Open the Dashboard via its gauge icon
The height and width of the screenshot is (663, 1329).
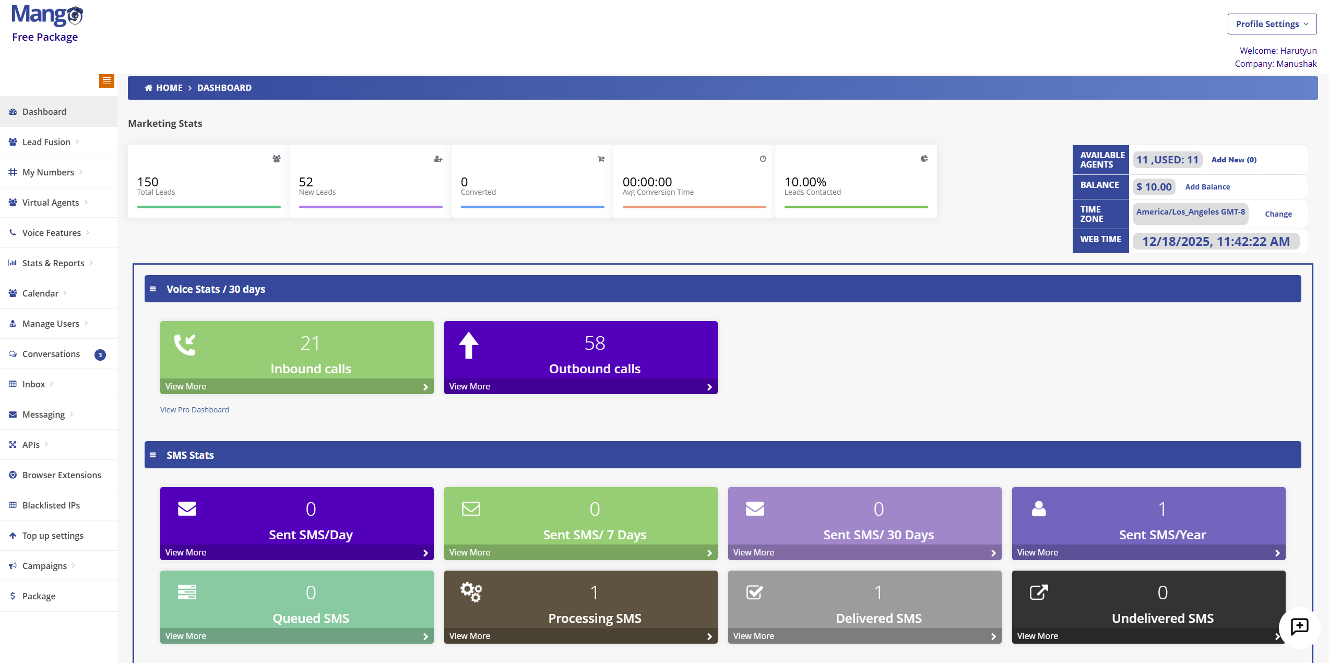click(13, 111)
